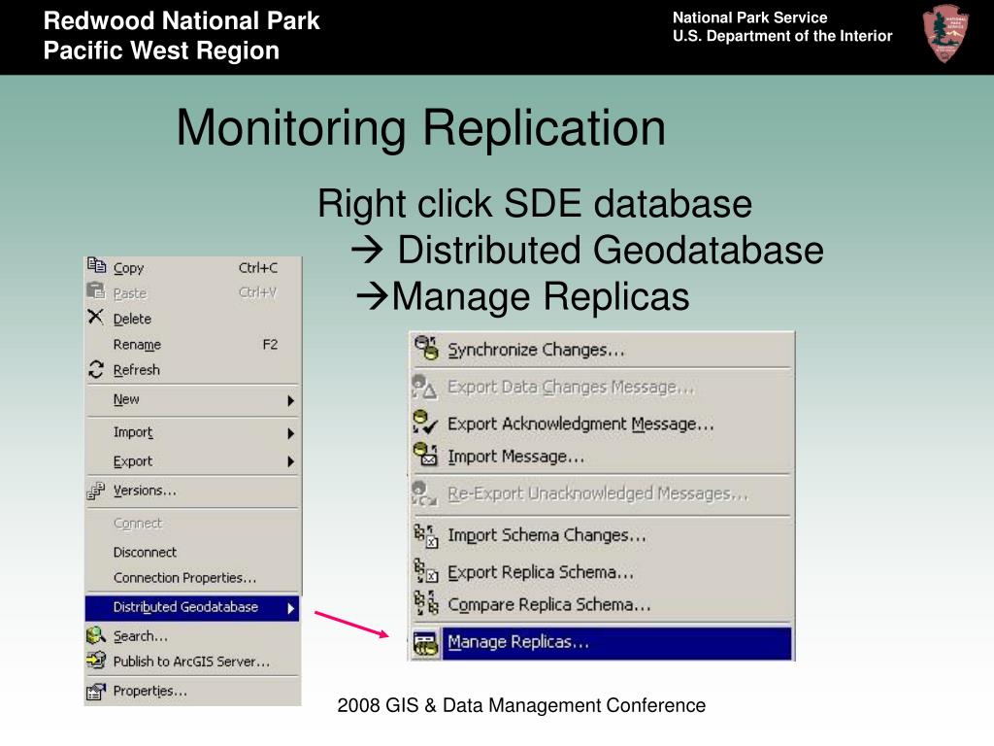The width and height of the screenshot is (994, 746).
Task: Expand the Export submenu arrow
Action: [x=290, y=462]
